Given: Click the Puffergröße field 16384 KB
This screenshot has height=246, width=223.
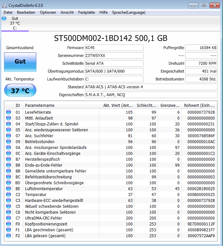Looking at the screenshot, I should click(x=201, y=48).
